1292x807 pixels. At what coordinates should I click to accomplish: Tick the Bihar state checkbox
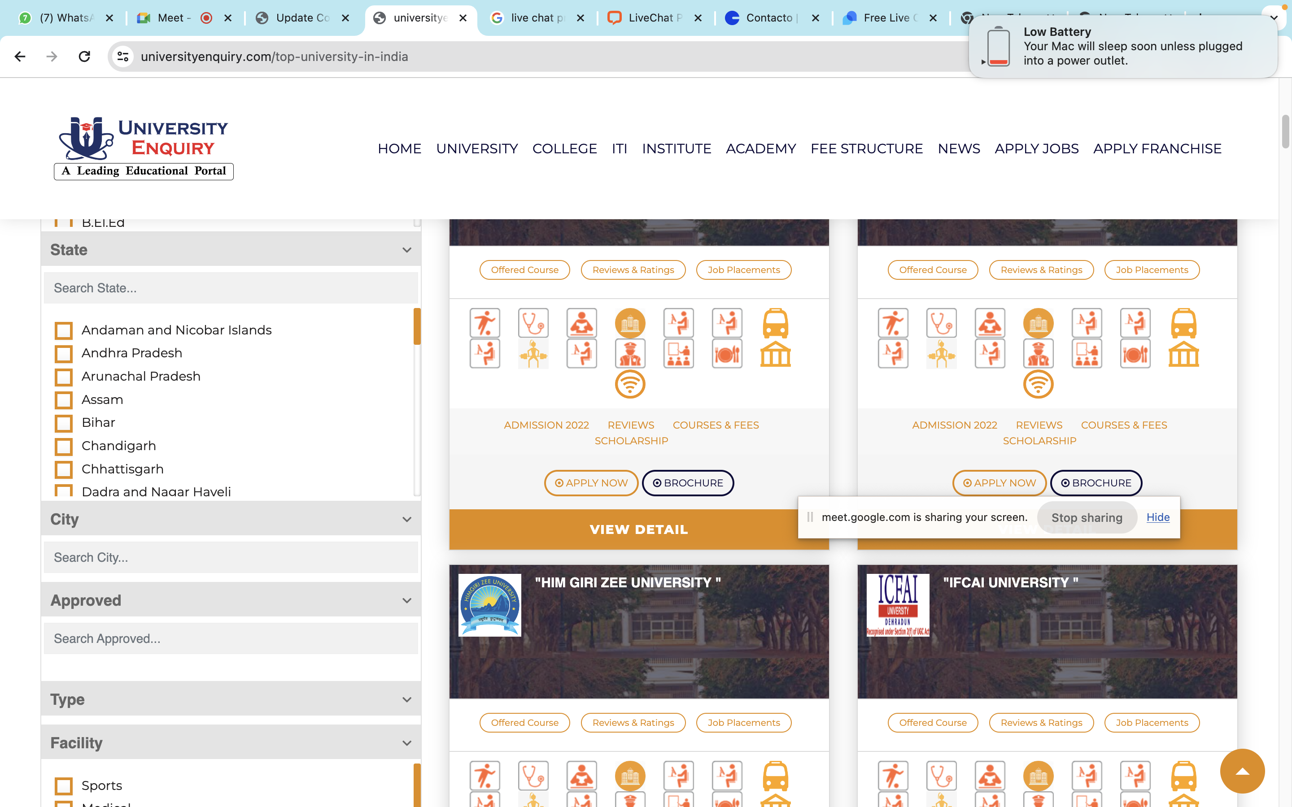tap(64, 423)
